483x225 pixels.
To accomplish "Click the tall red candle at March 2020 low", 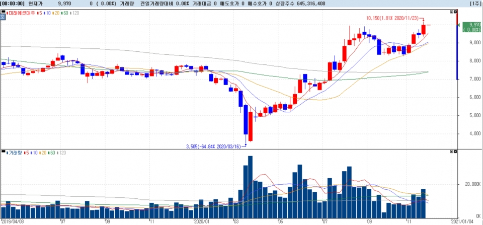I will (x=251, y=126).
